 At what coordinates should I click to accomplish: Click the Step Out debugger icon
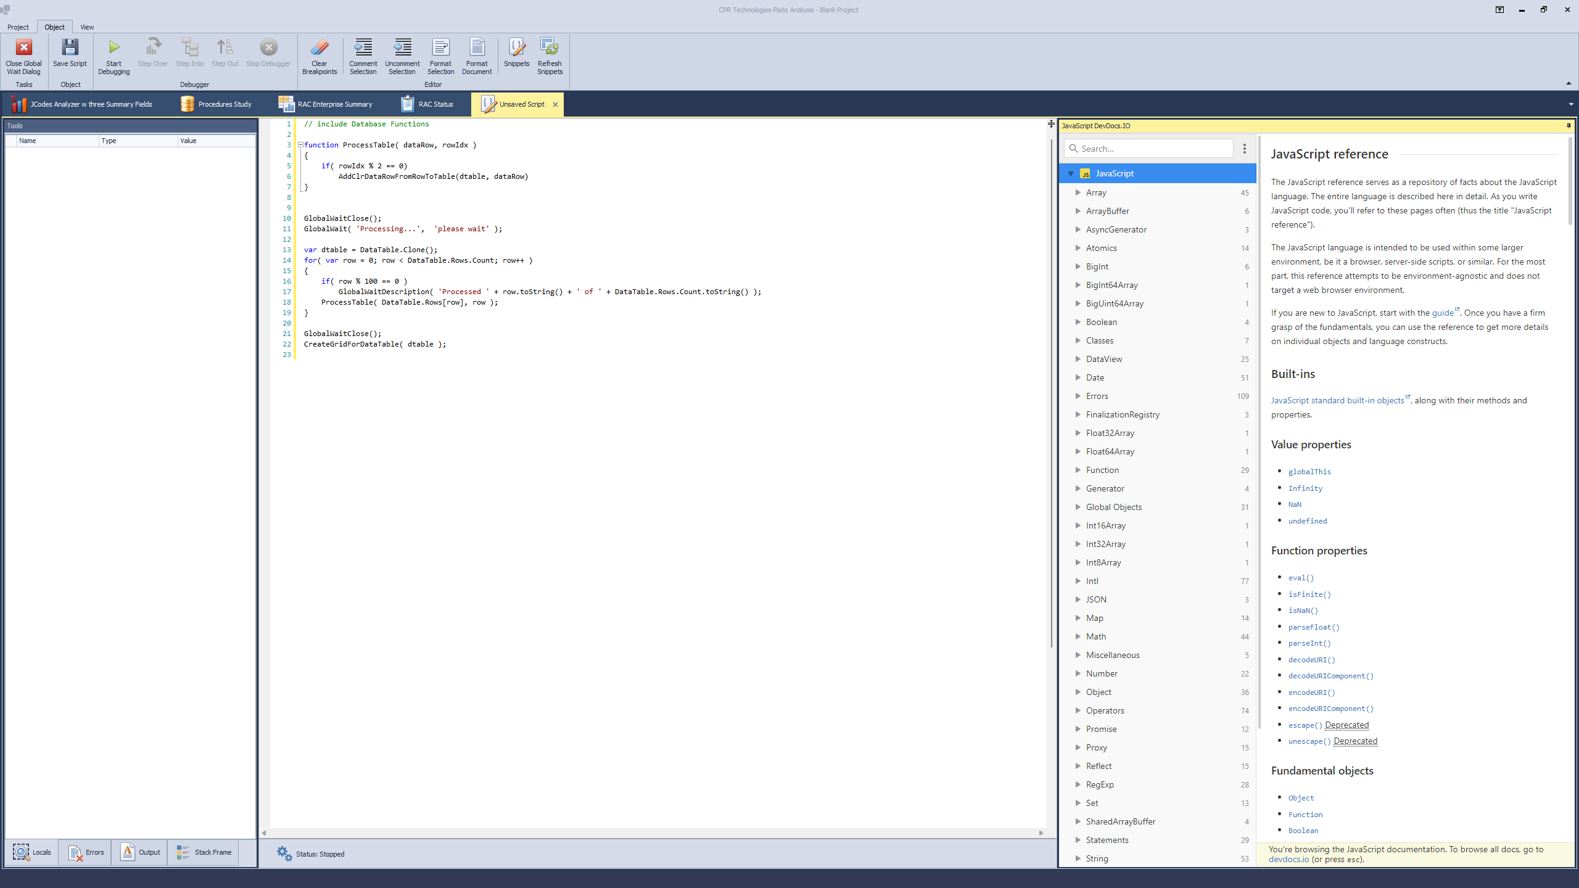click(x=225, y=47)
